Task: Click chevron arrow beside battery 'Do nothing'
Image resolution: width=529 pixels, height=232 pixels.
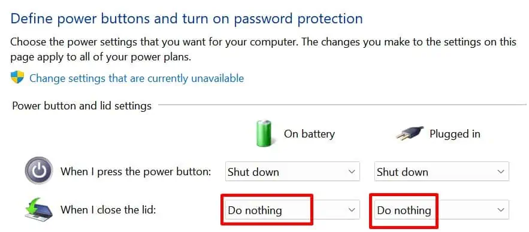Action: [x=352, y=210]
